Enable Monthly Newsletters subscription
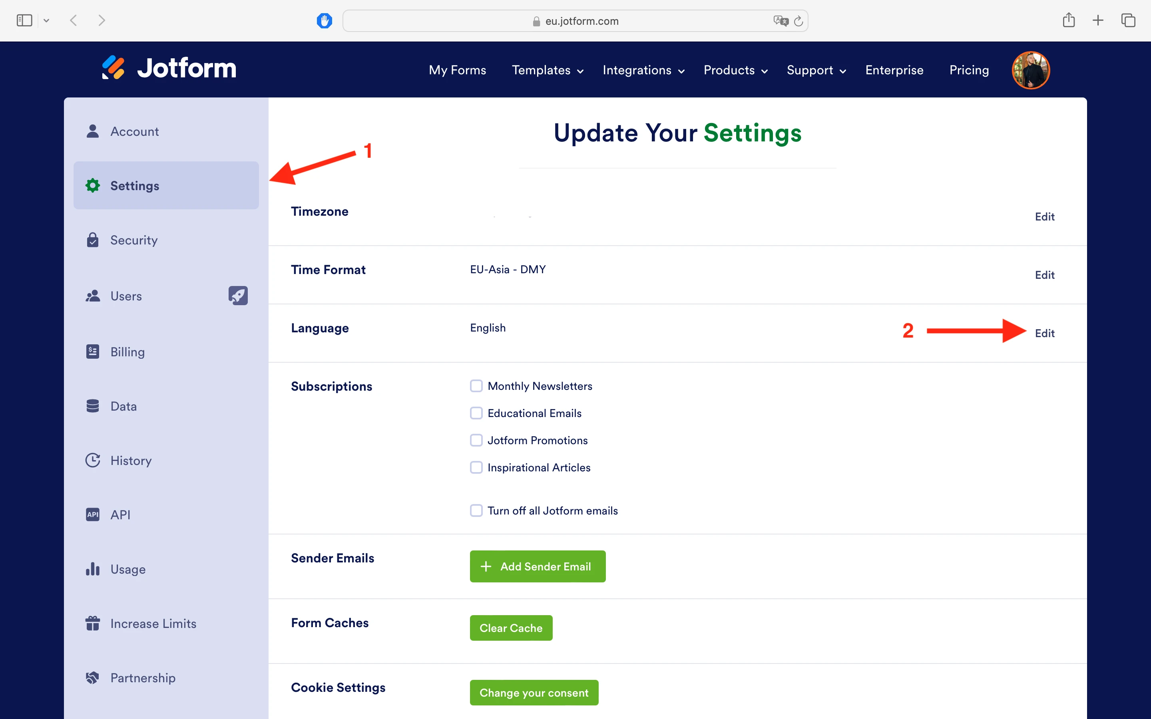Viewport: 1151px width, 719px height. pyautogui.click(x=476, y=385)
